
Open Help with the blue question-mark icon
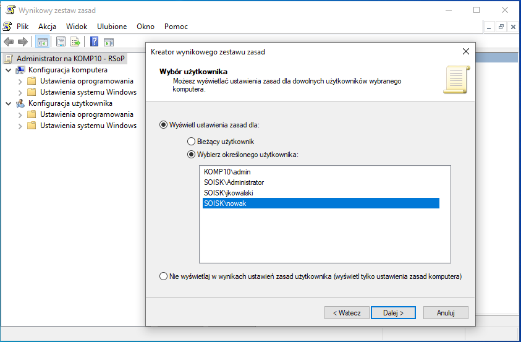click(95, 42)
